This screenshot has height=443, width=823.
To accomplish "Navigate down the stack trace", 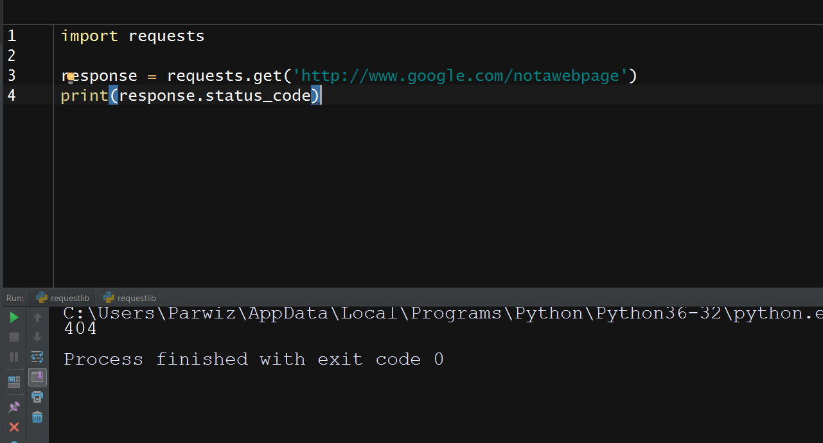I will (37, 336).
